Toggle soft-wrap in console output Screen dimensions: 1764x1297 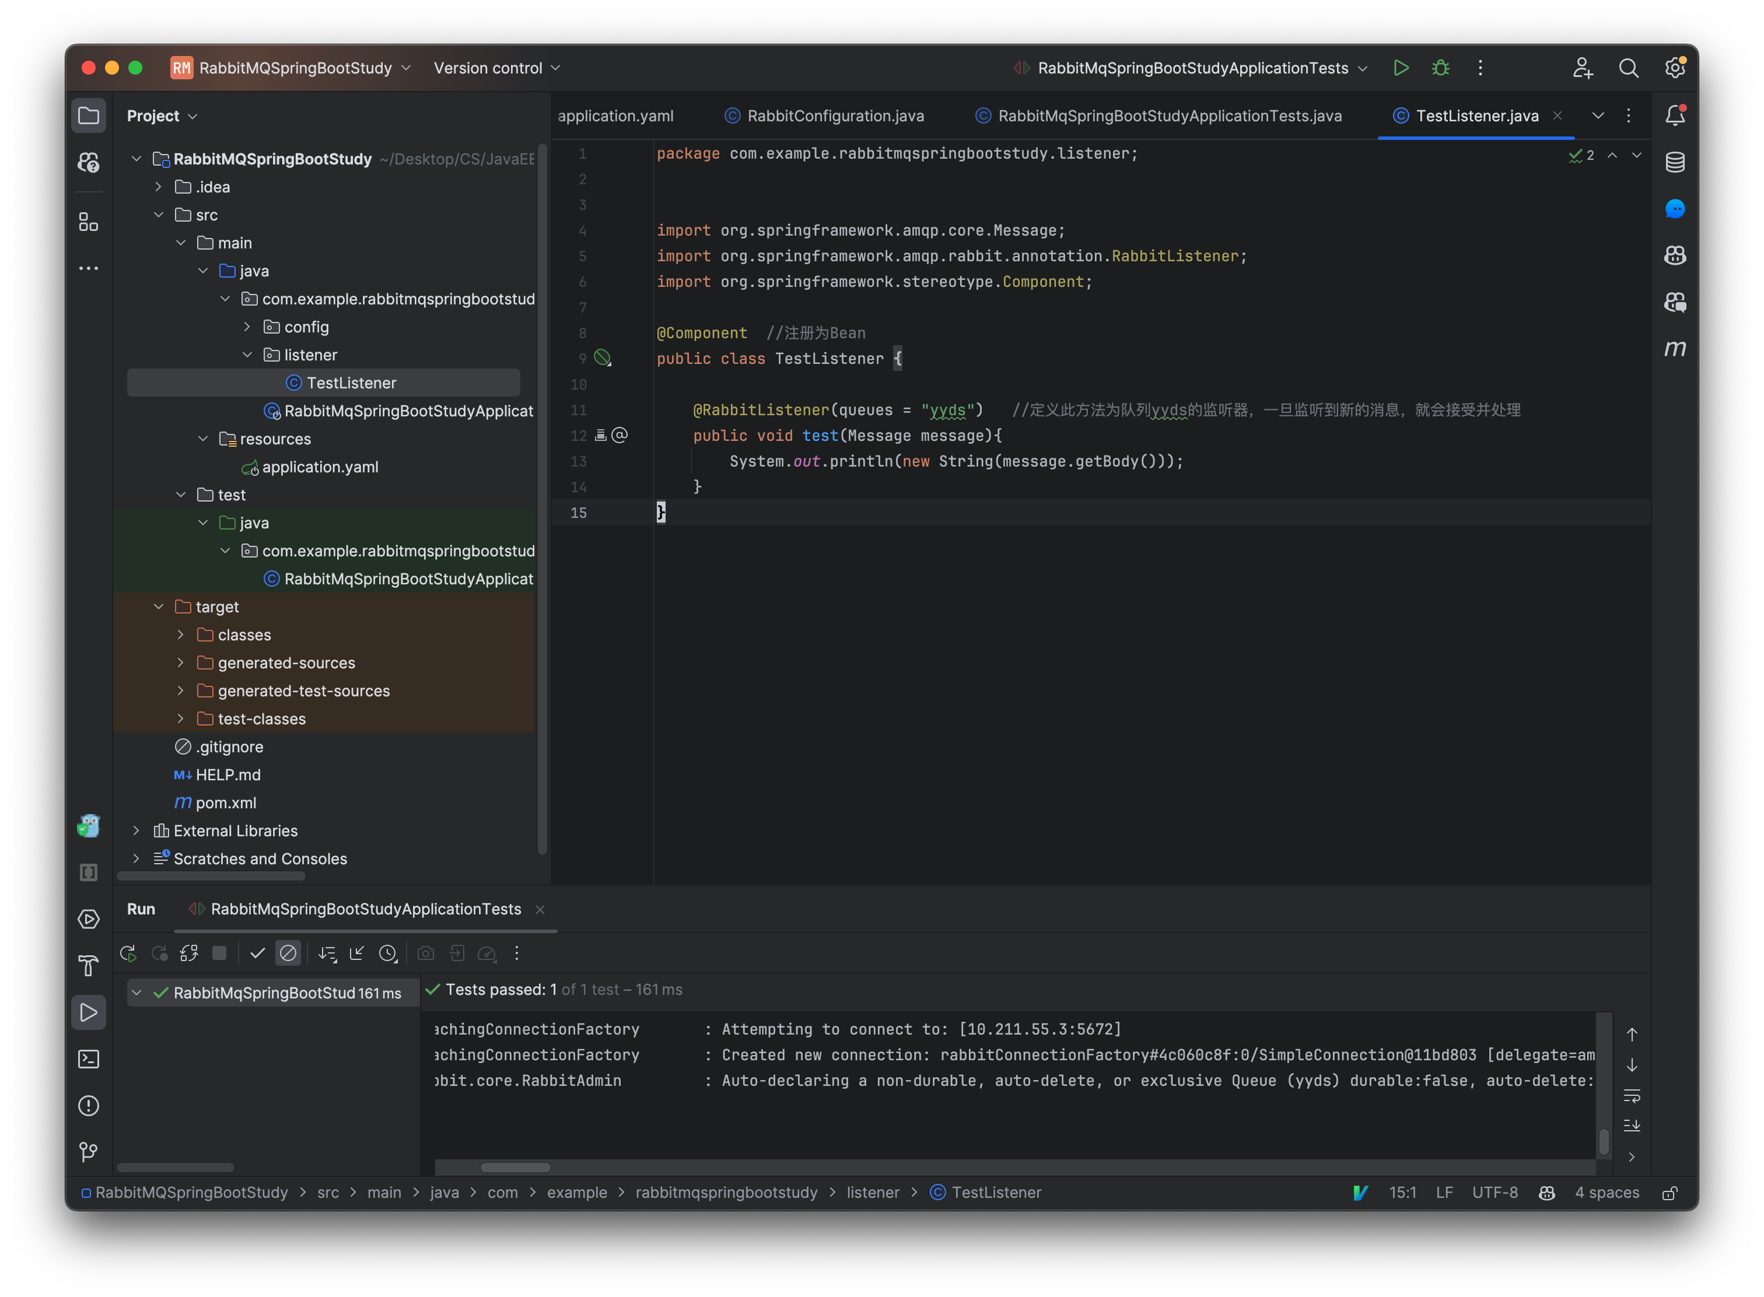coord(1631,1095)
